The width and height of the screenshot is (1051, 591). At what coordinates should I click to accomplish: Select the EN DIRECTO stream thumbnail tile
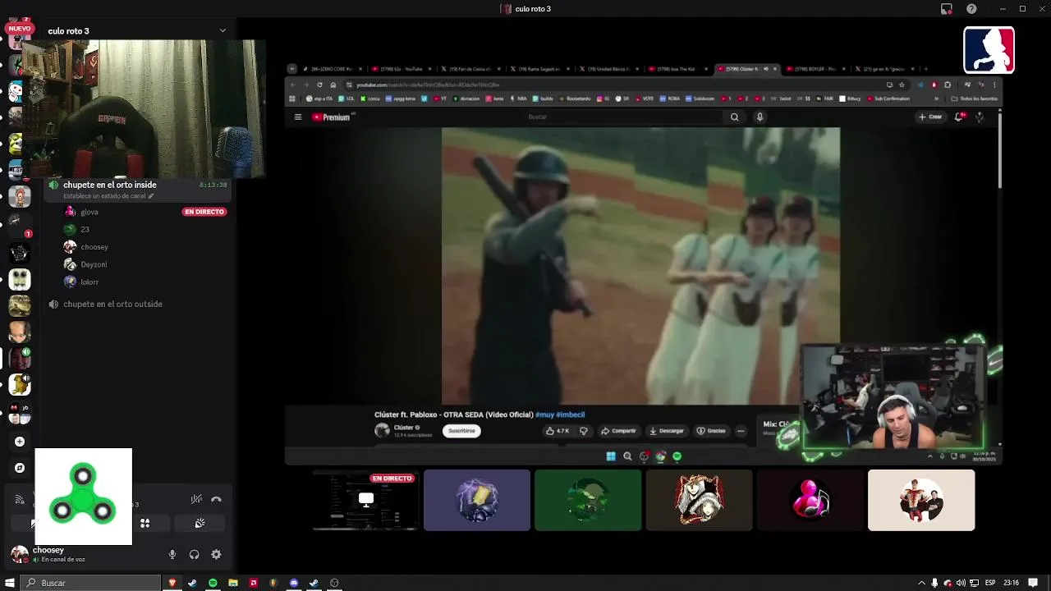(365, 500)
